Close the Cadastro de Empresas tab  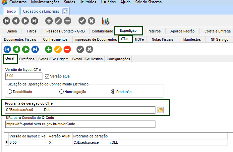pos(65,11)
